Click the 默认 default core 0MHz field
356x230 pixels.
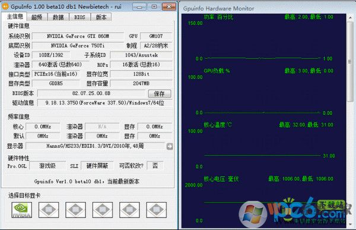(x=43, y=136)
